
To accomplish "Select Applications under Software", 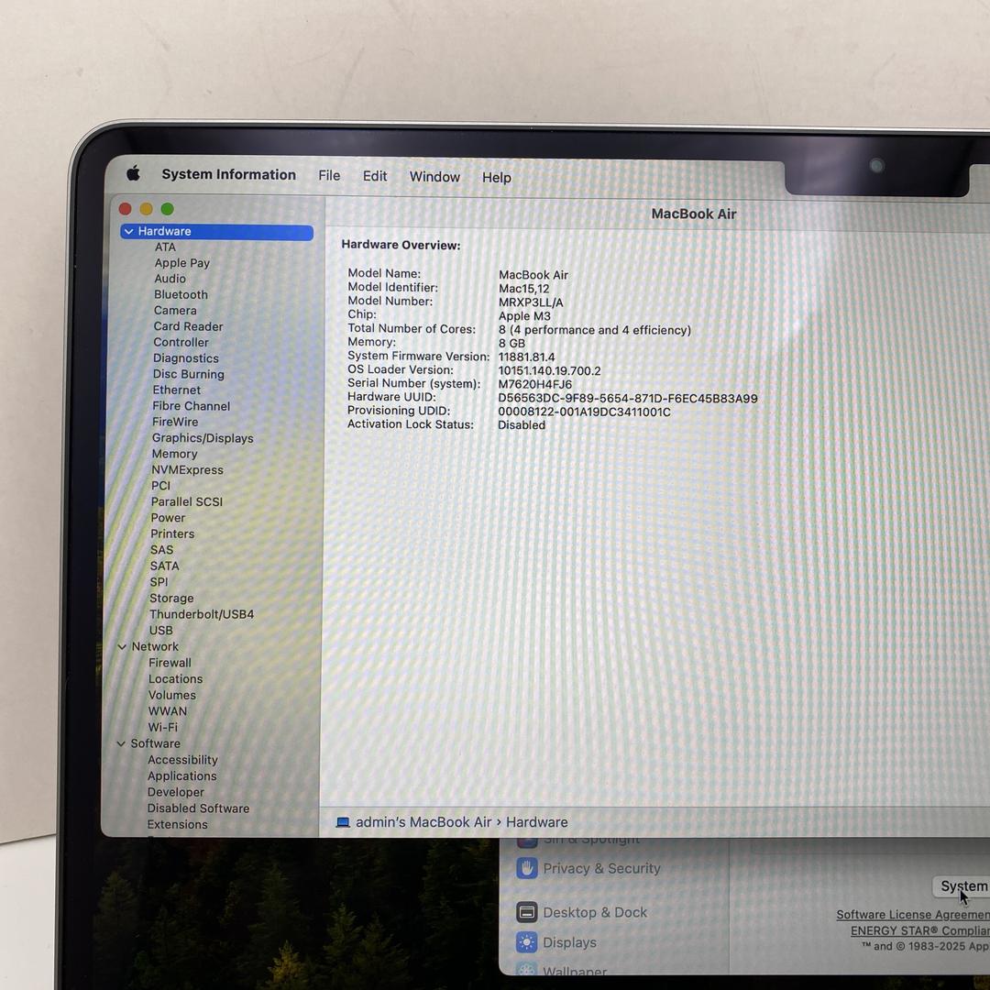I will tap(181, 776).
